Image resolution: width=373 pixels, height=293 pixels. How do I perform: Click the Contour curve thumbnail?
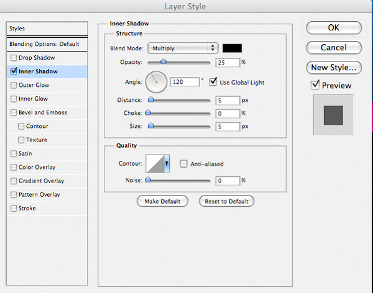155,163
